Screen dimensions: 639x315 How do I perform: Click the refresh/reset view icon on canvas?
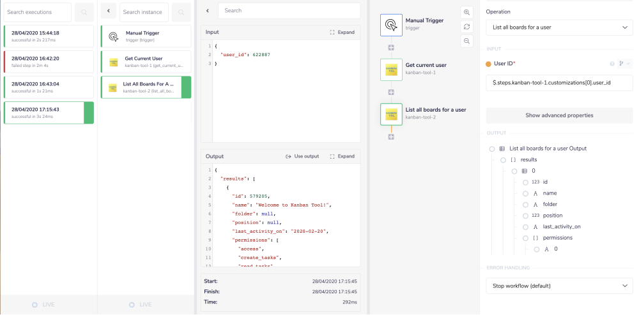(x=466, y=26)
